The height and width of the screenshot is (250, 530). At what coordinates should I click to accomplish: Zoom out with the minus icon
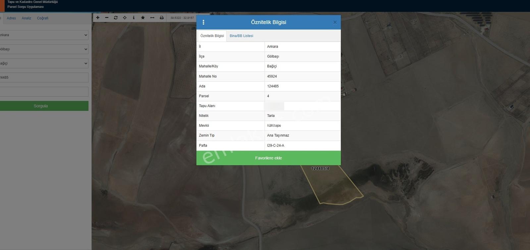pos(107,18)
